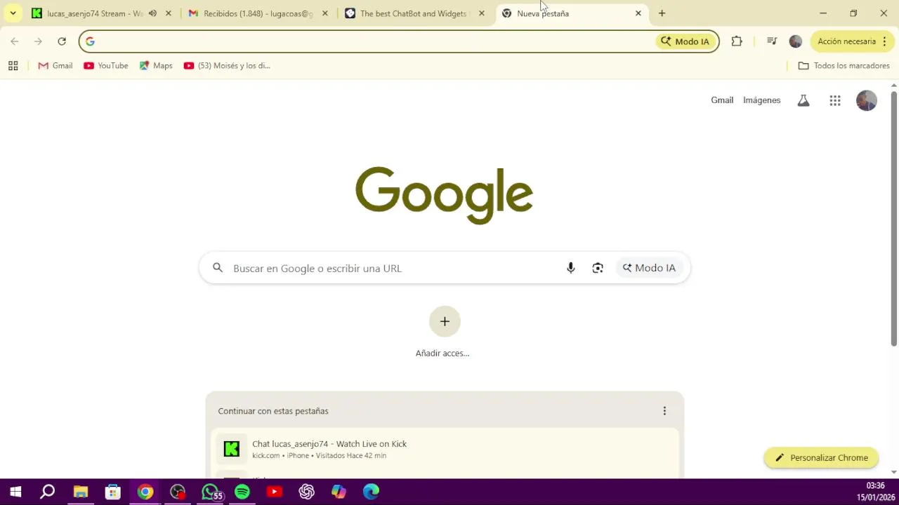Open ChatGPT from taskbar
Viewport: 899px width, 505px height.
click(307, 492)
